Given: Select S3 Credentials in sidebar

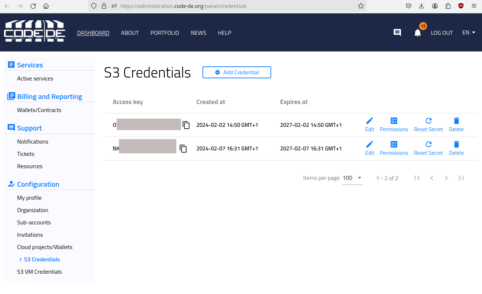Looking at the screenshot, I should pyautogui.click(x=42, y=260).
